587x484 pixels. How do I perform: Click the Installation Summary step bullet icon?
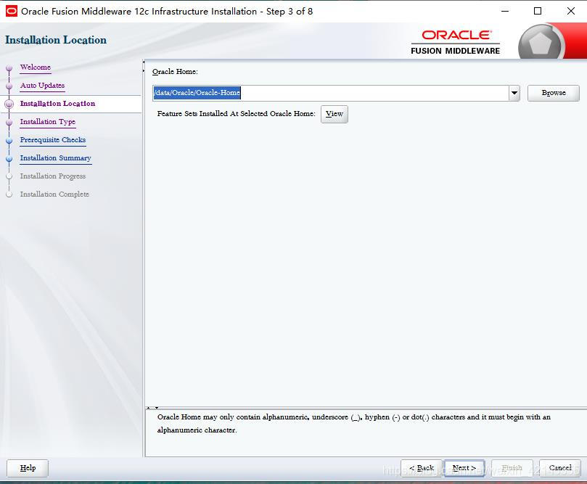coord(9,158)
